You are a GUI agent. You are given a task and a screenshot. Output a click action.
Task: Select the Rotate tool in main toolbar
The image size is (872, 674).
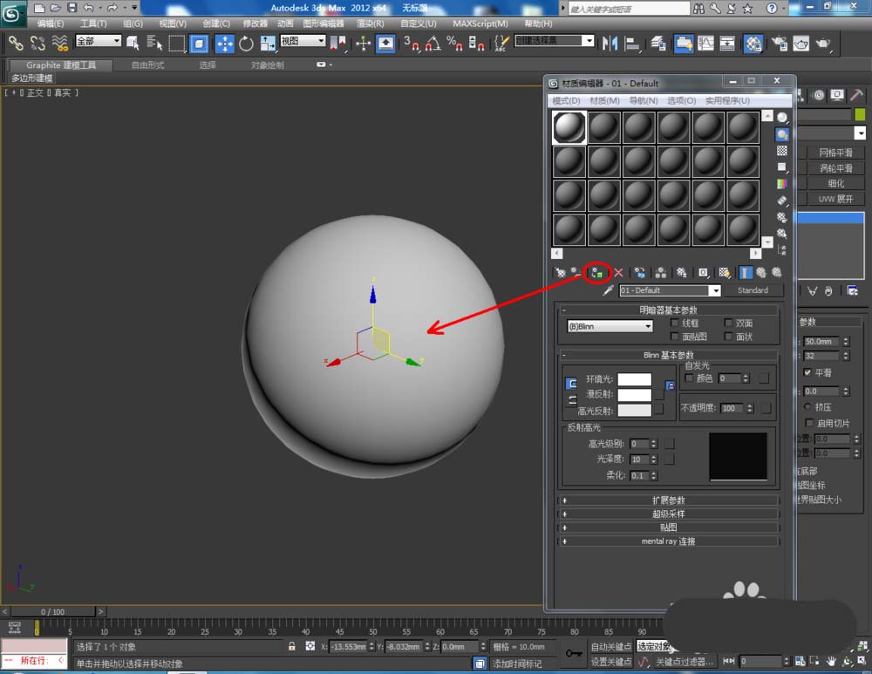(x=246, y=43)
